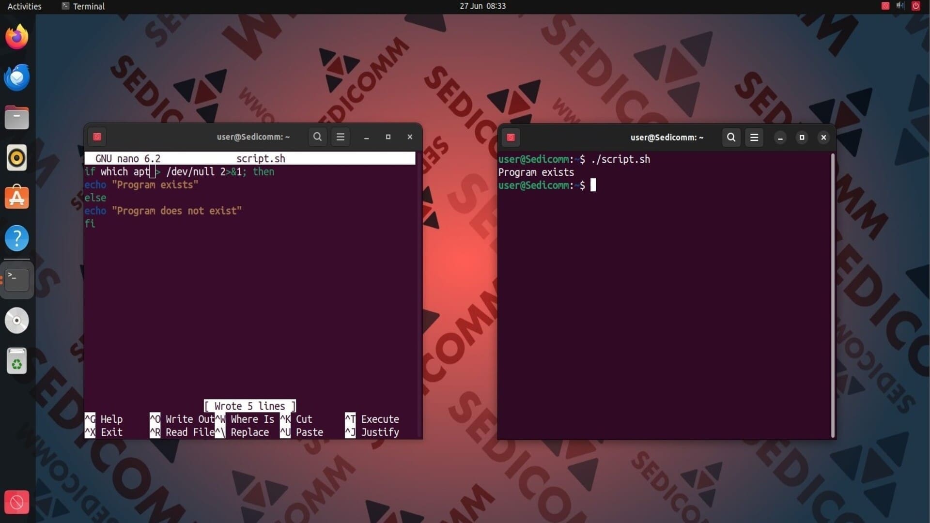Open system power menu in top bar
The width and height of the screenshot is (930, 523).
coord(915,6)
